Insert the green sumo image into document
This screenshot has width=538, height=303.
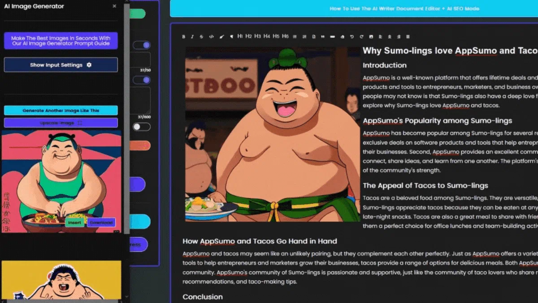(x=74, y=223)
